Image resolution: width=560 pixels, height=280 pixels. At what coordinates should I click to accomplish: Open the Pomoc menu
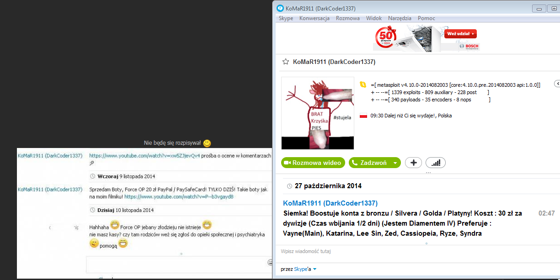pos(427,18)
